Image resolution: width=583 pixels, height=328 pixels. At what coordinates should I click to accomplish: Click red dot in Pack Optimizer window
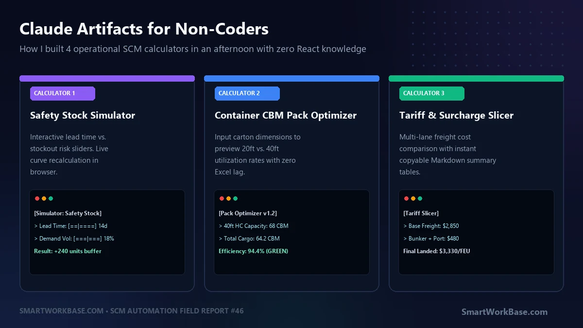click(222, 199)
